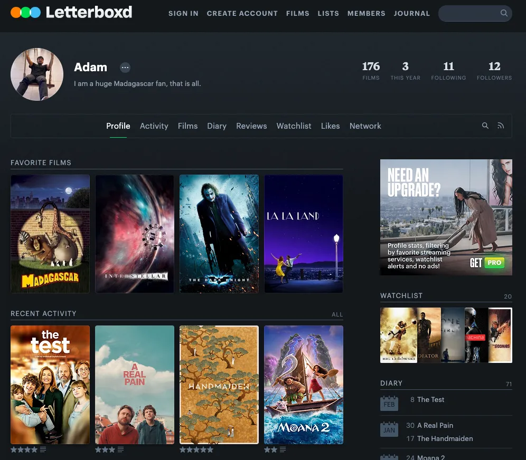
Task: Click the ALL link beside Recent Activity
Action: coord(337,314)
